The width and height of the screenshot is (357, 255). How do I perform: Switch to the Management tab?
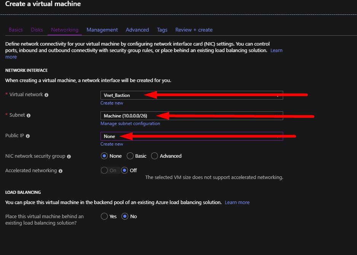pyautogui.click(x=102, y=30)
